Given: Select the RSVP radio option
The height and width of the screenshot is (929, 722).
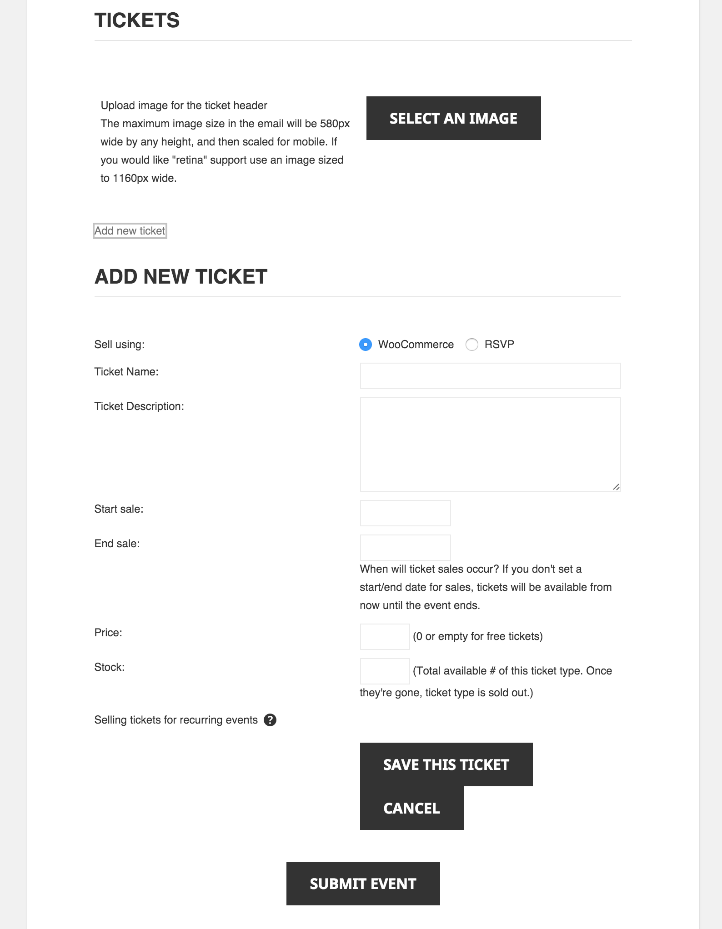Looking at the screenshot, I should (472, 345).
